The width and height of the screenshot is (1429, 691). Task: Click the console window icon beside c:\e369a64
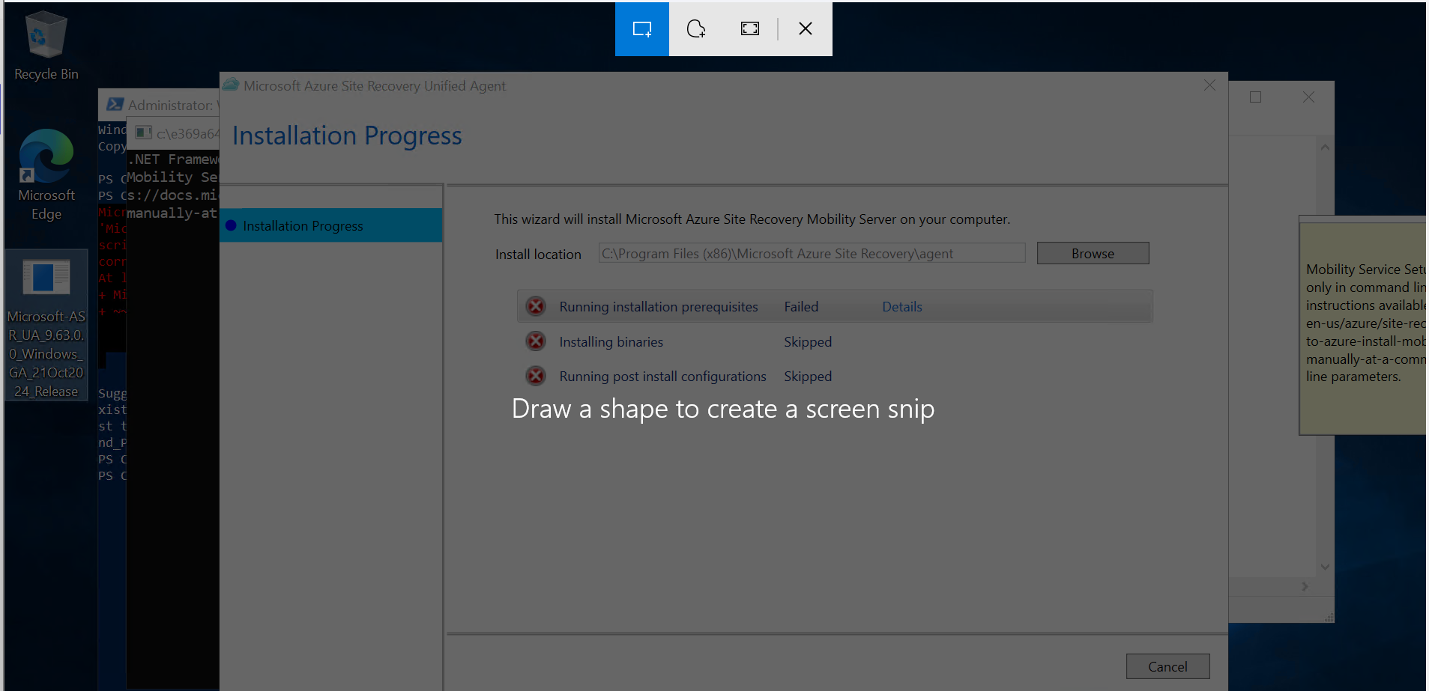(143, 133)
